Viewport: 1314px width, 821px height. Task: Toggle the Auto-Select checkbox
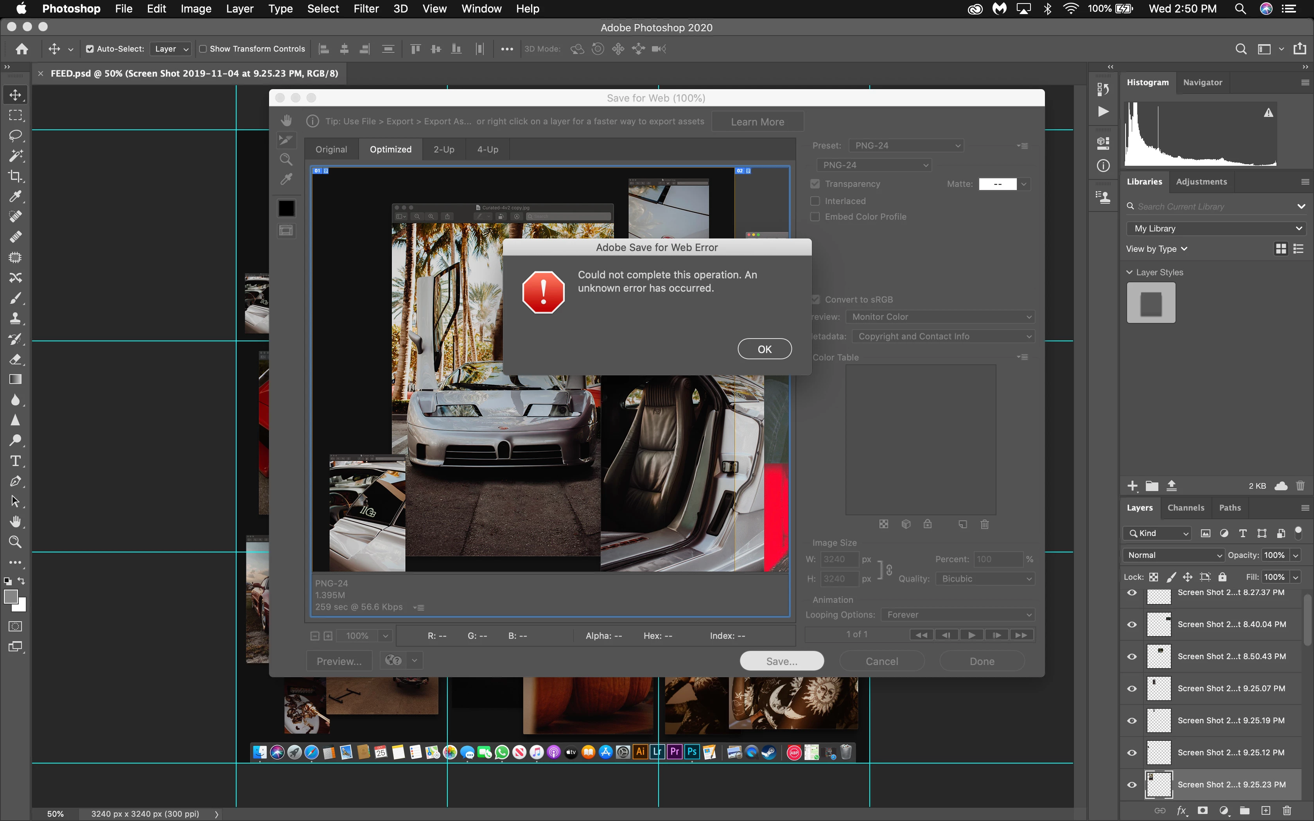point(90,49)
